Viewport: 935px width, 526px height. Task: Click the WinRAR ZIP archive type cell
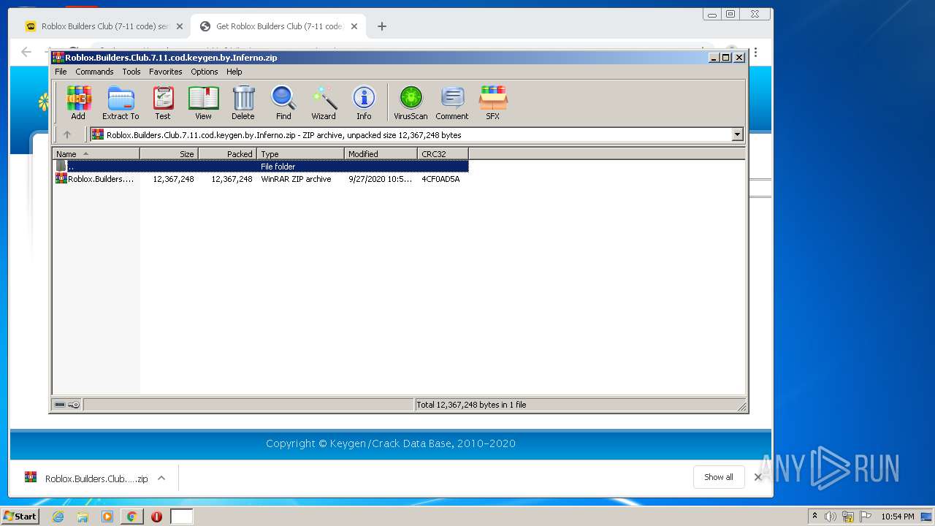coord(296,179)
